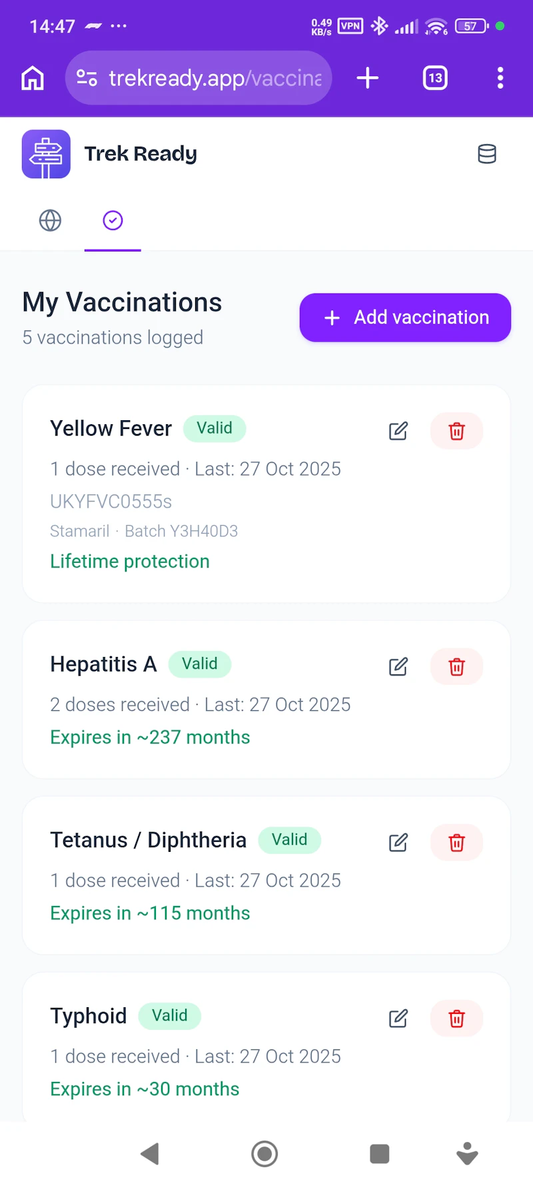
Task: Edit the Hepatitis A vaccination entry
Action: click(398, 666)
